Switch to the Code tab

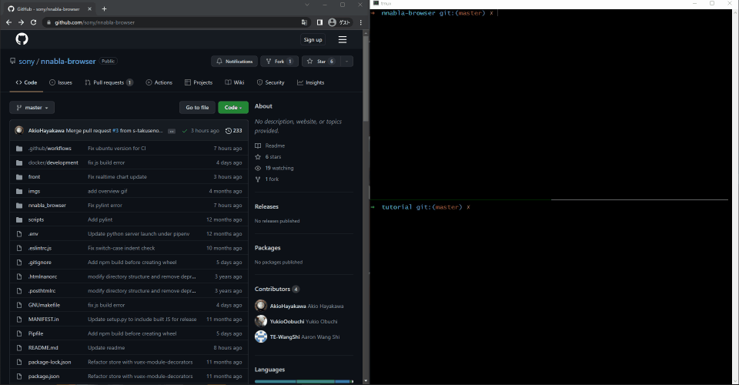click(26, 82)
